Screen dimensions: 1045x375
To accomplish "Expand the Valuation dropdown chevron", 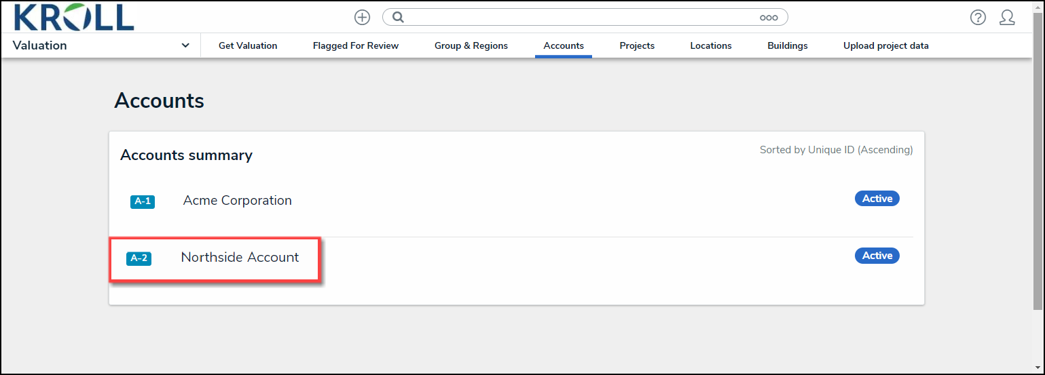I will pyautogui.click(x=186, y=45).
